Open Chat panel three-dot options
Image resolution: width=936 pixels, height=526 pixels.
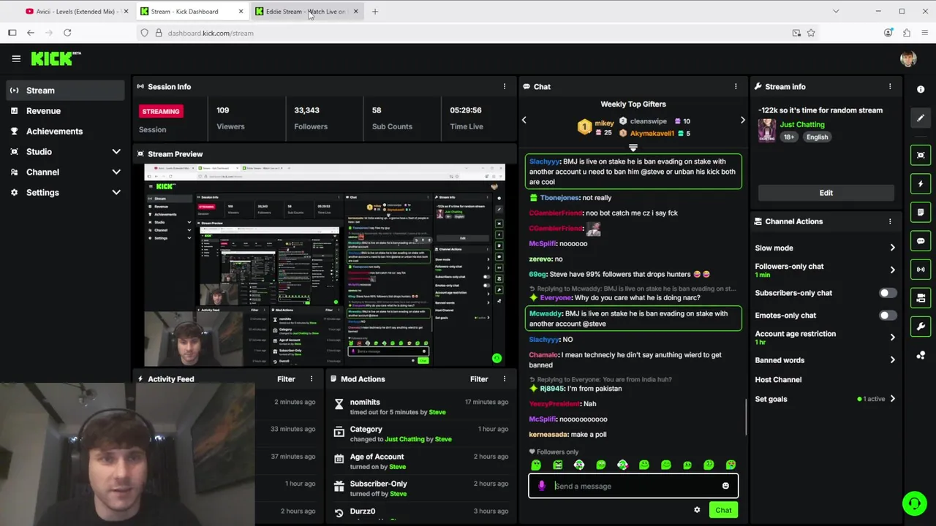pyautogui.click(x=736, y=86)
